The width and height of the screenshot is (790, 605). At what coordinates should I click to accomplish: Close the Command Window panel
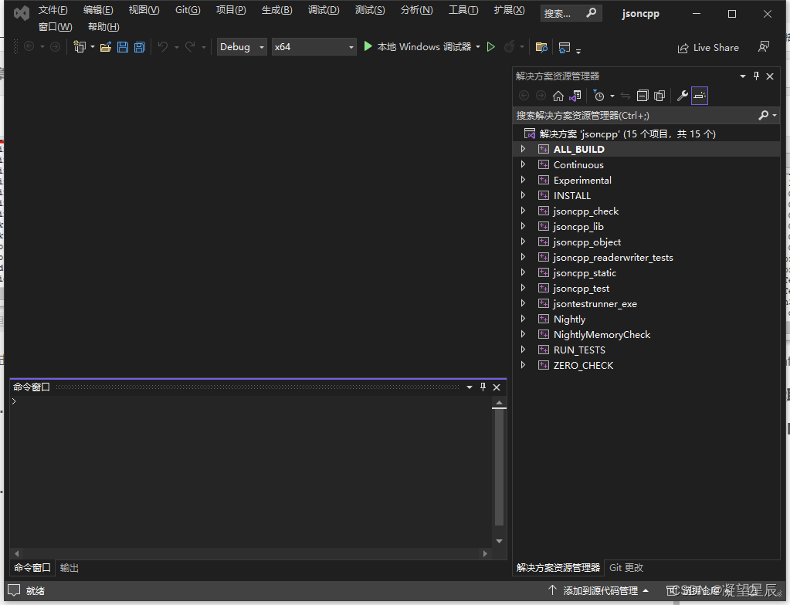click(497, 387)
